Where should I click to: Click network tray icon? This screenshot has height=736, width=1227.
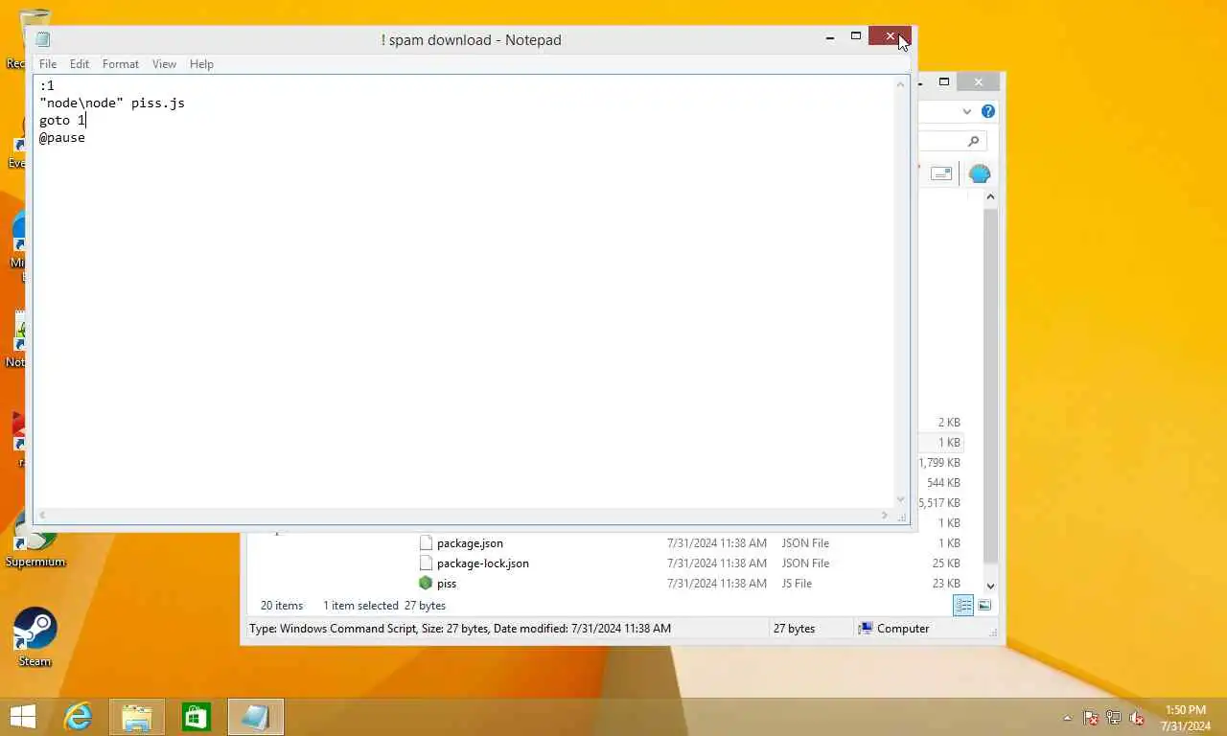point(1114,718)
